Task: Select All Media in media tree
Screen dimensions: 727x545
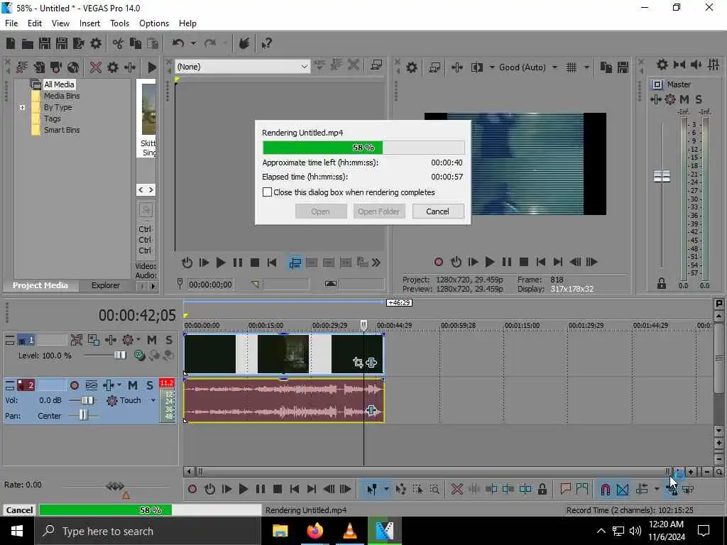Action: coord(59,84)
